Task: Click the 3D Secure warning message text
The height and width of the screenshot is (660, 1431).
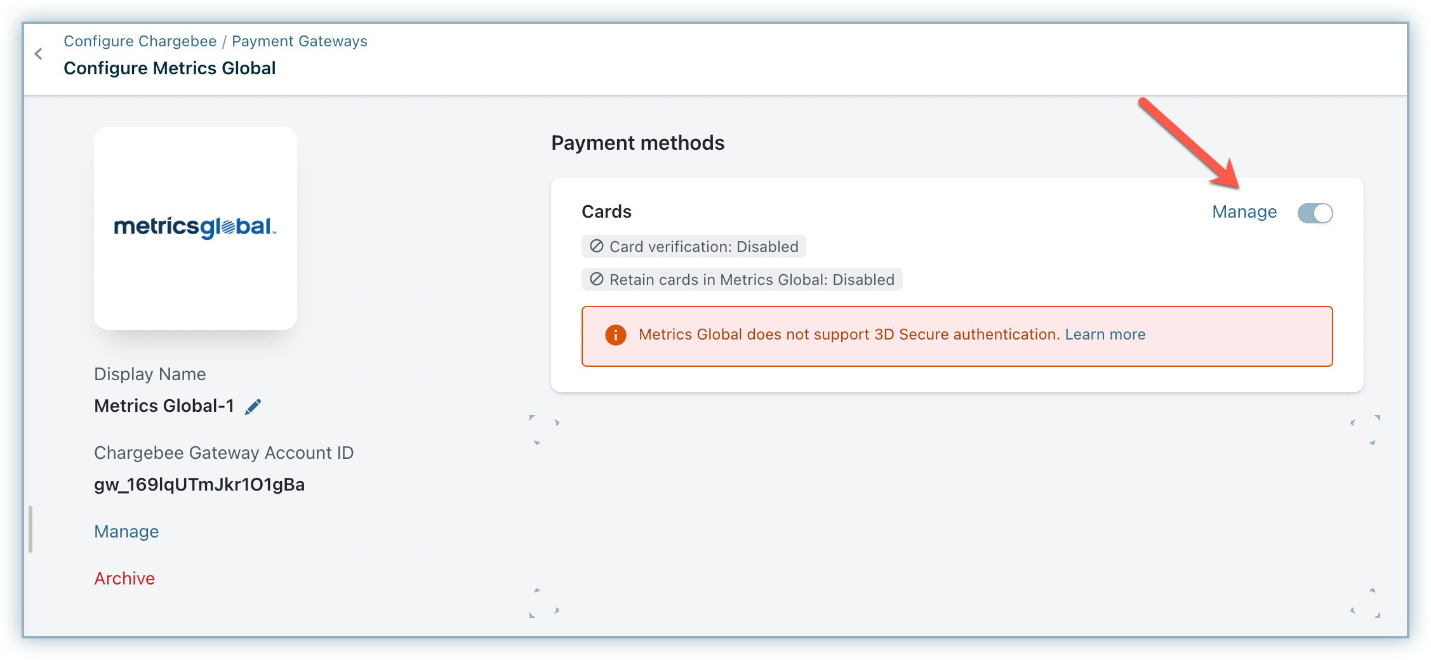Action: [848, 334]
